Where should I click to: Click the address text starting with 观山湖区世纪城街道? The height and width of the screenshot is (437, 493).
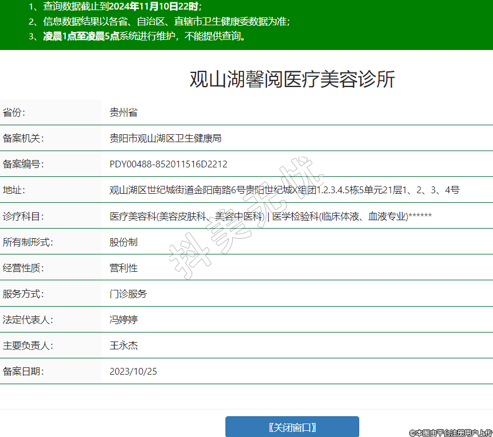(x=284, y=190)
